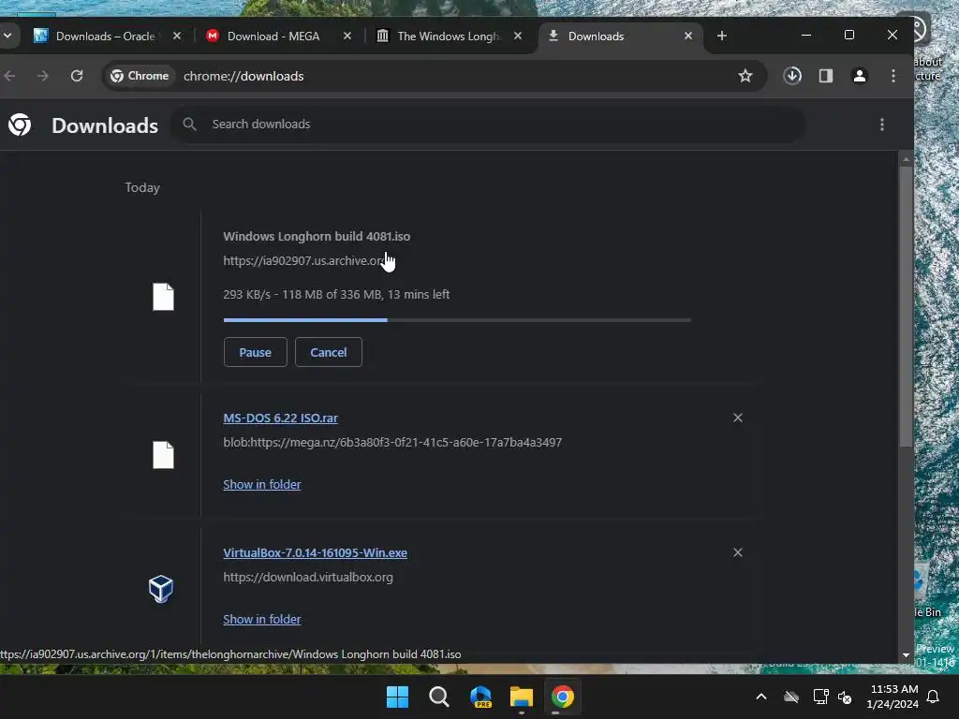
Task: Open the notifications bell icon
Action: 933,697
